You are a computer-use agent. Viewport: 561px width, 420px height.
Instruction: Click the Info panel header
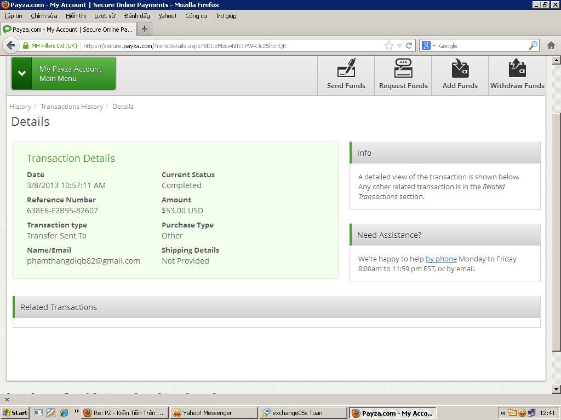445,153
